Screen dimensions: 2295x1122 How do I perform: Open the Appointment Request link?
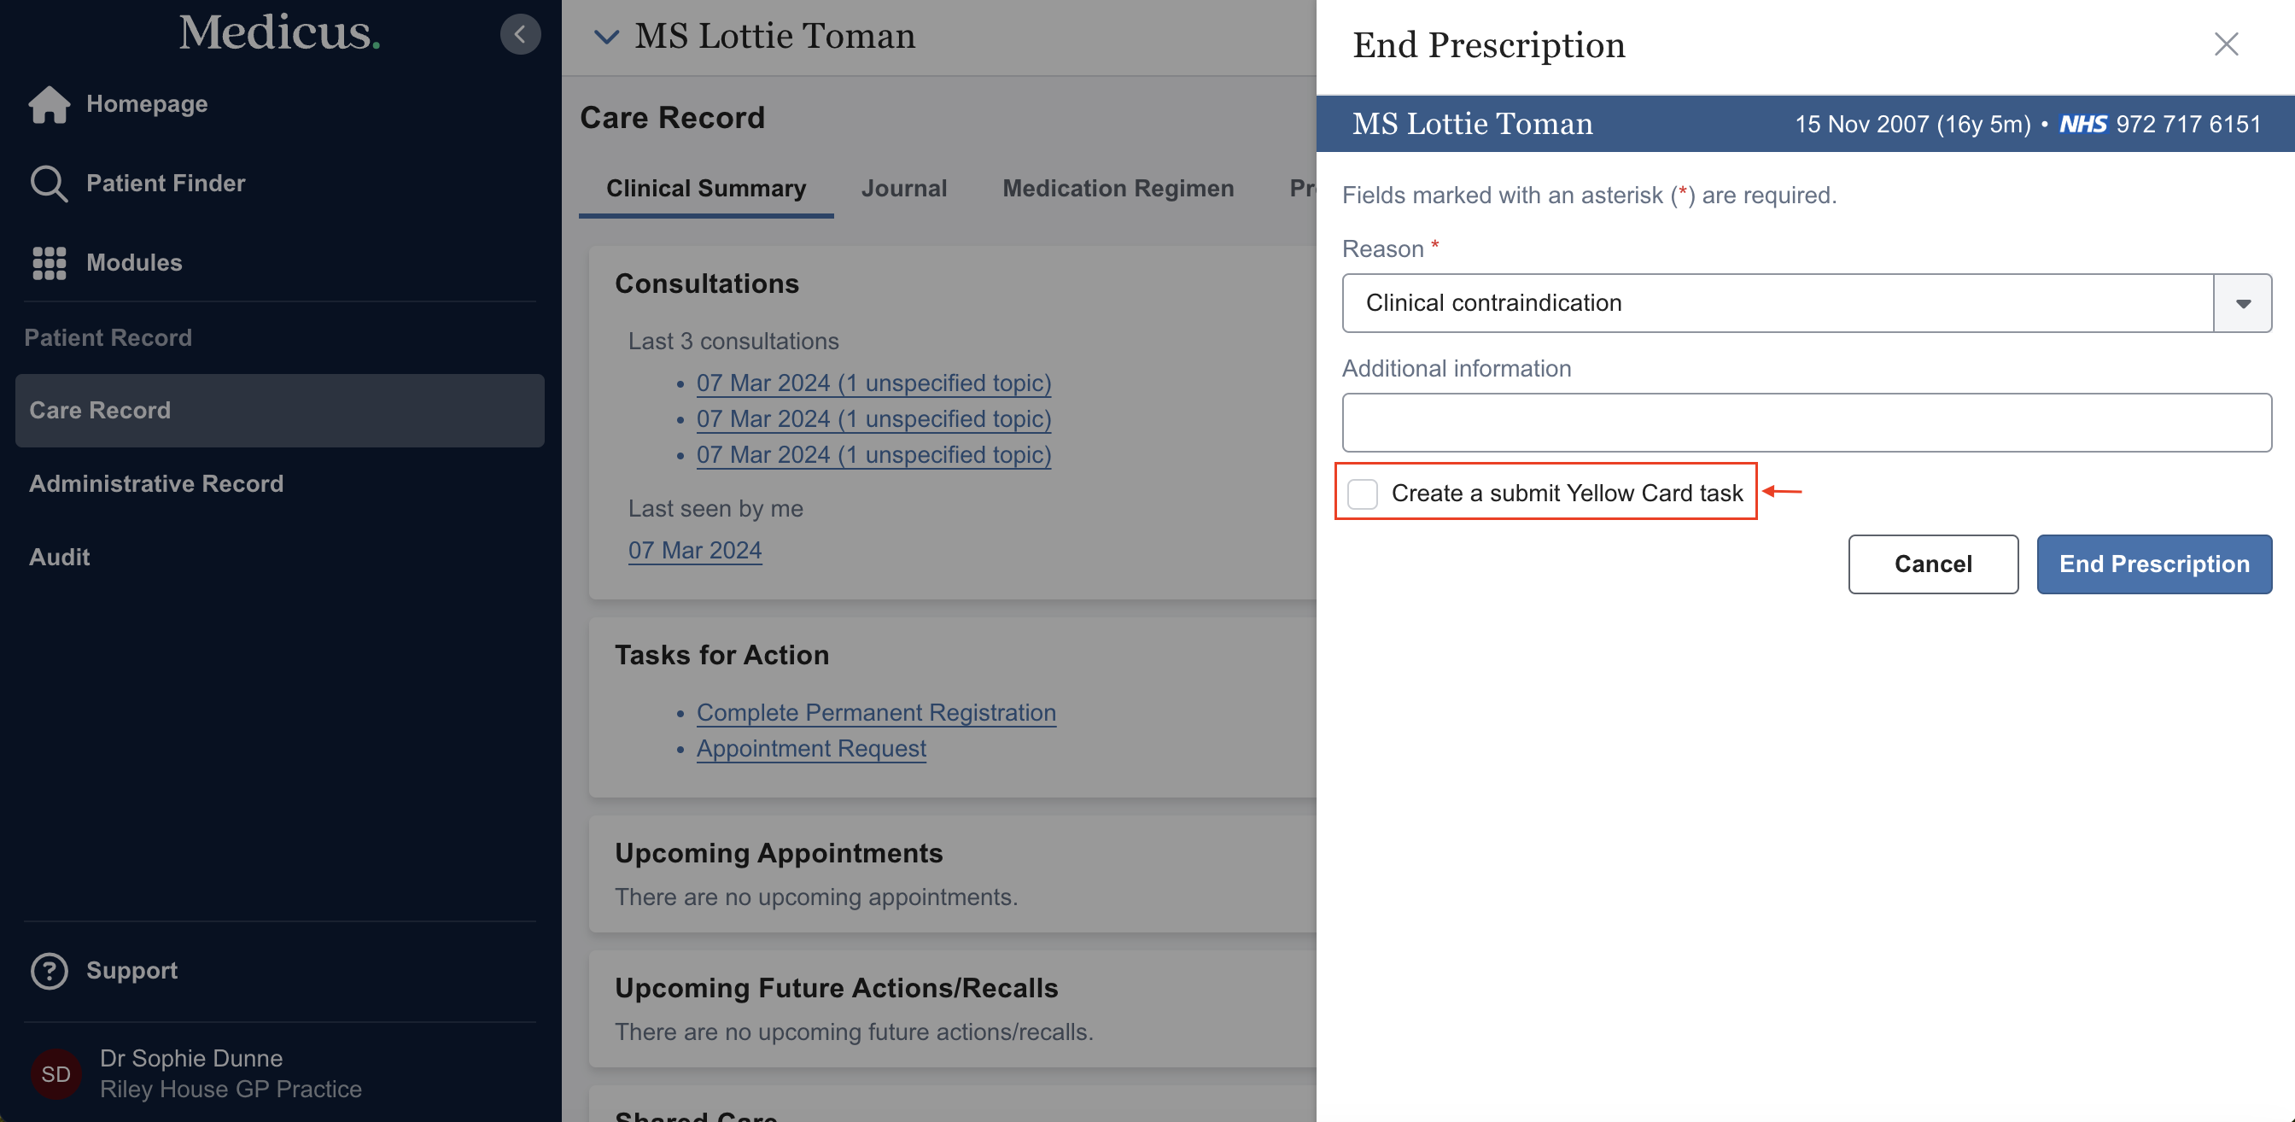click(811, 749)
